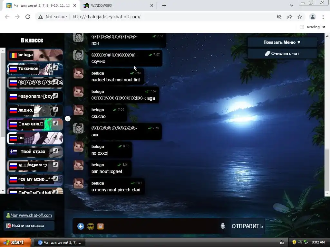Click the Windows start button
330x247 pixels.
15,242
